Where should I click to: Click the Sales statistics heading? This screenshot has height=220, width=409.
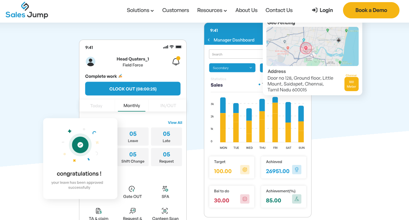tap(217, 85)
